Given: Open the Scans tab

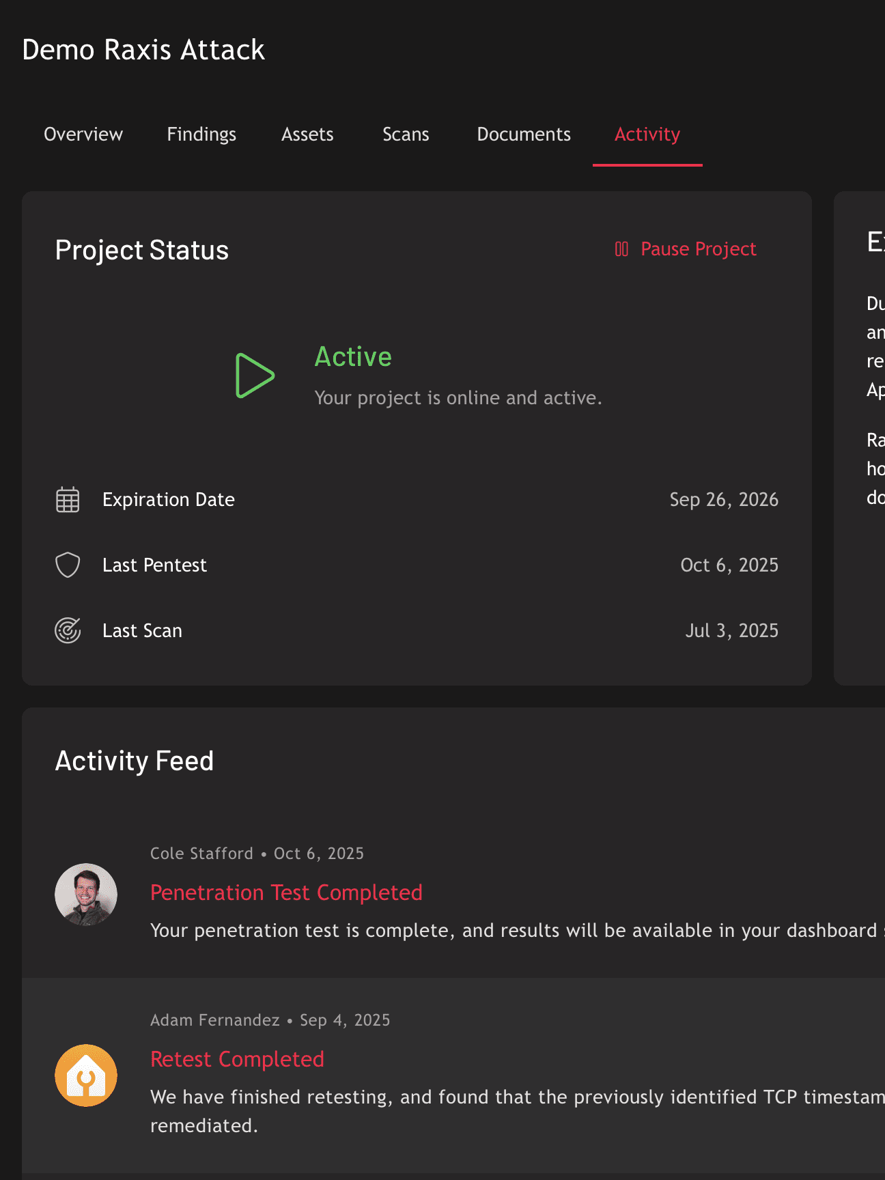Looking at the screenshot, I should point(406,135).
